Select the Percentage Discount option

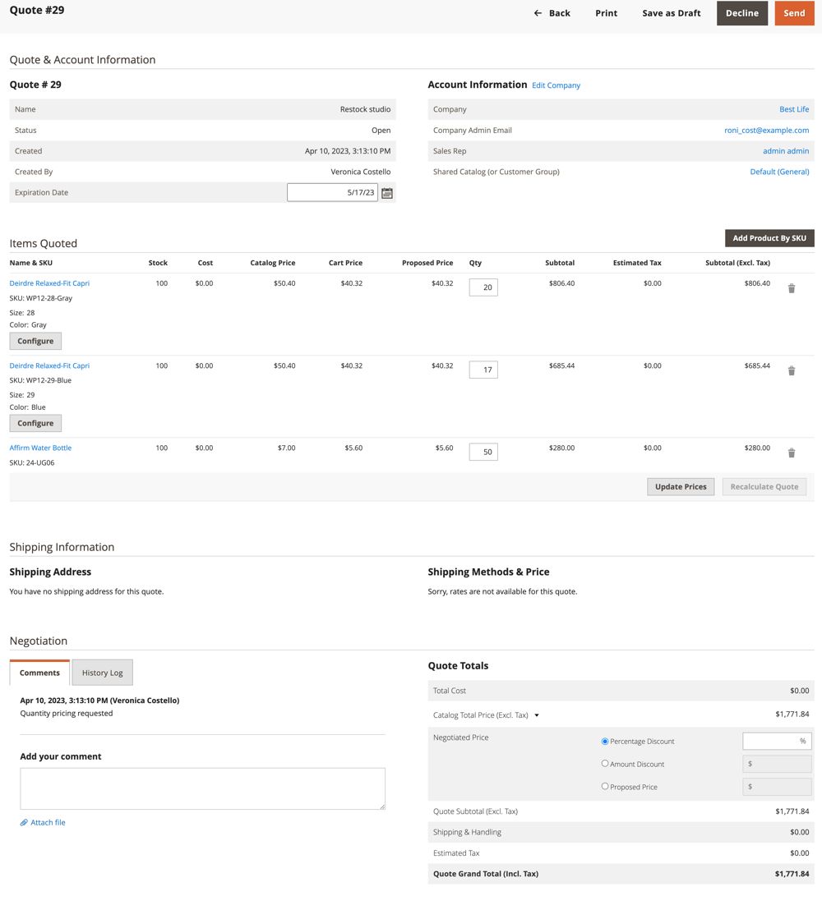[x=605, y=741]
